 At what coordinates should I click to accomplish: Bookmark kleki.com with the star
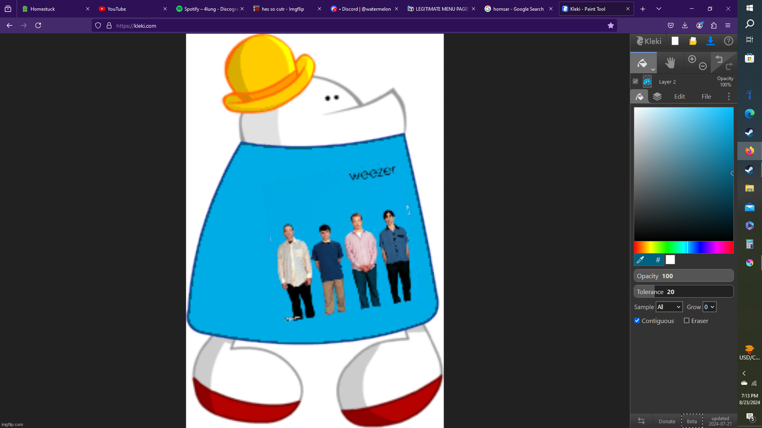(x=611, y=25)
